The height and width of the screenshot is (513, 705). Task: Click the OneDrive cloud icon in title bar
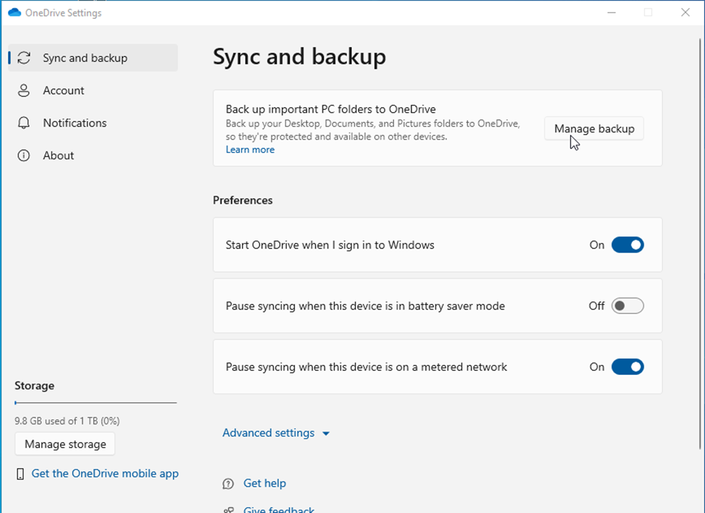coord(15,12)
